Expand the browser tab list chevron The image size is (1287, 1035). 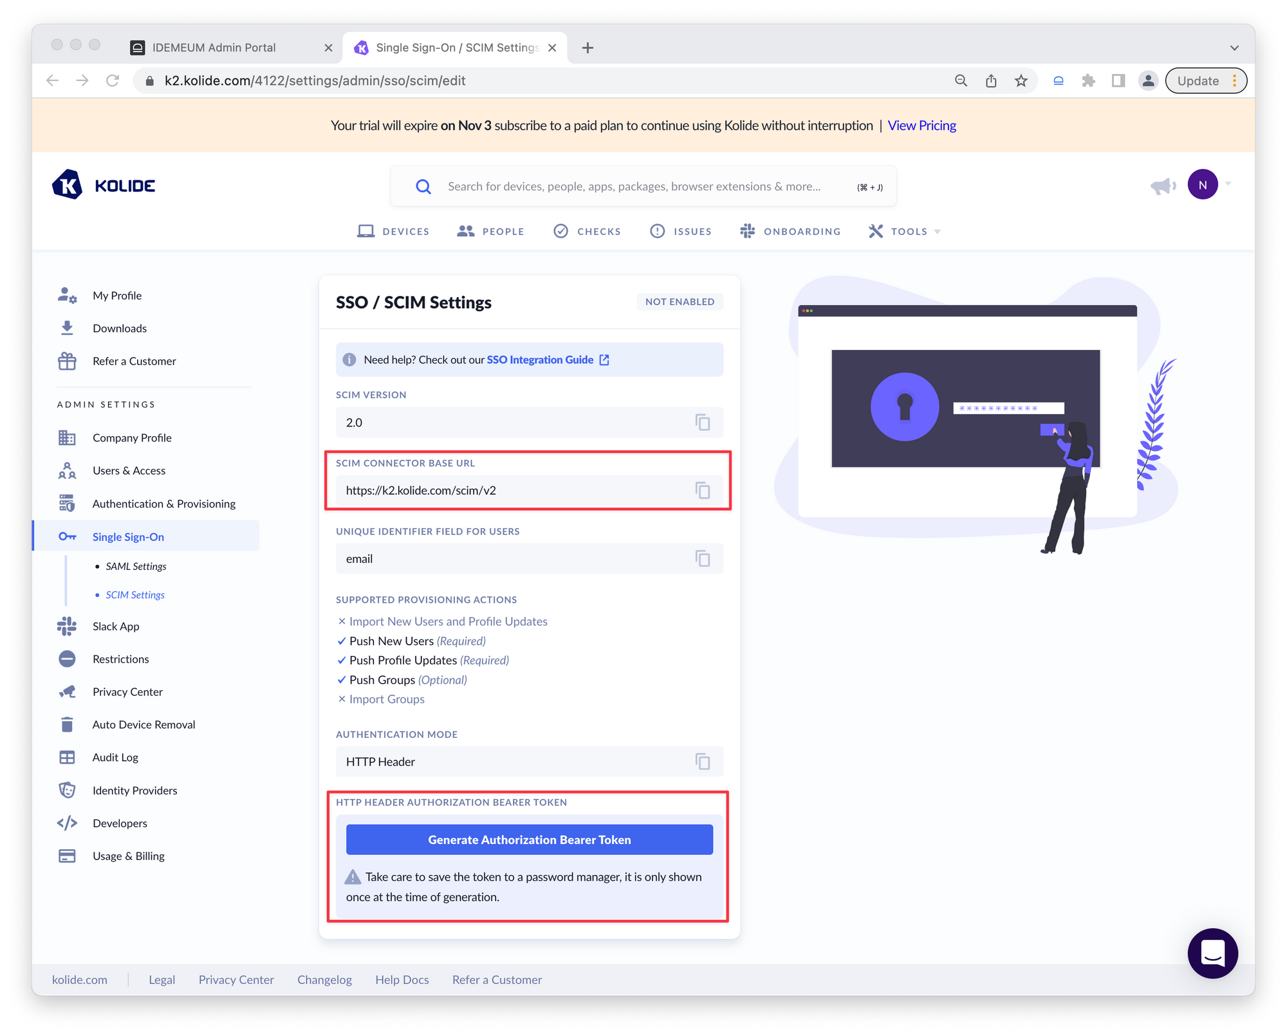coord(1234,48)
